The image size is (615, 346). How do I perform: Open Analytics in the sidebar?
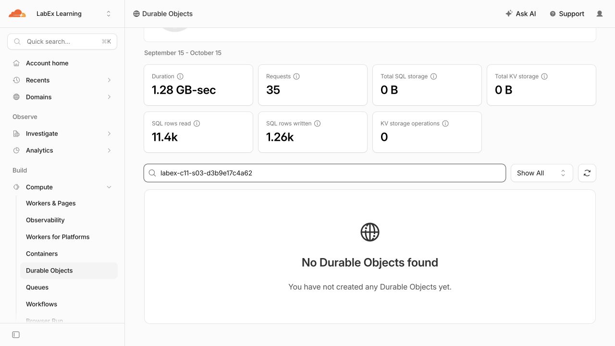pos(62,150)
